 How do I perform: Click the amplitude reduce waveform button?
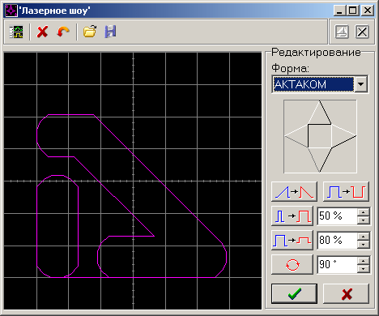pos(292,240)
